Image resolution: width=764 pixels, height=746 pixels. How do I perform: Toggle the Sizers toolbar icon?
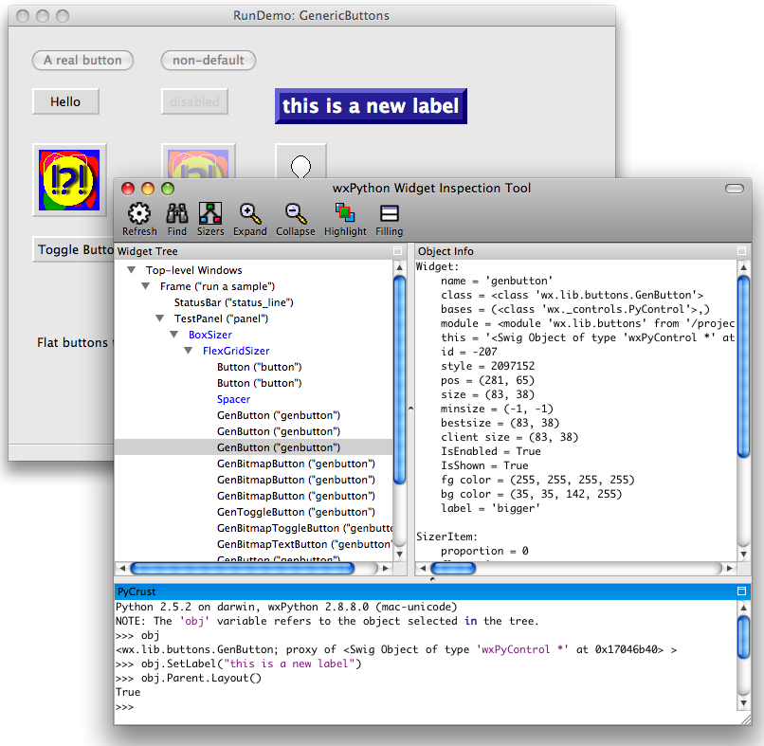pos(210,214)
